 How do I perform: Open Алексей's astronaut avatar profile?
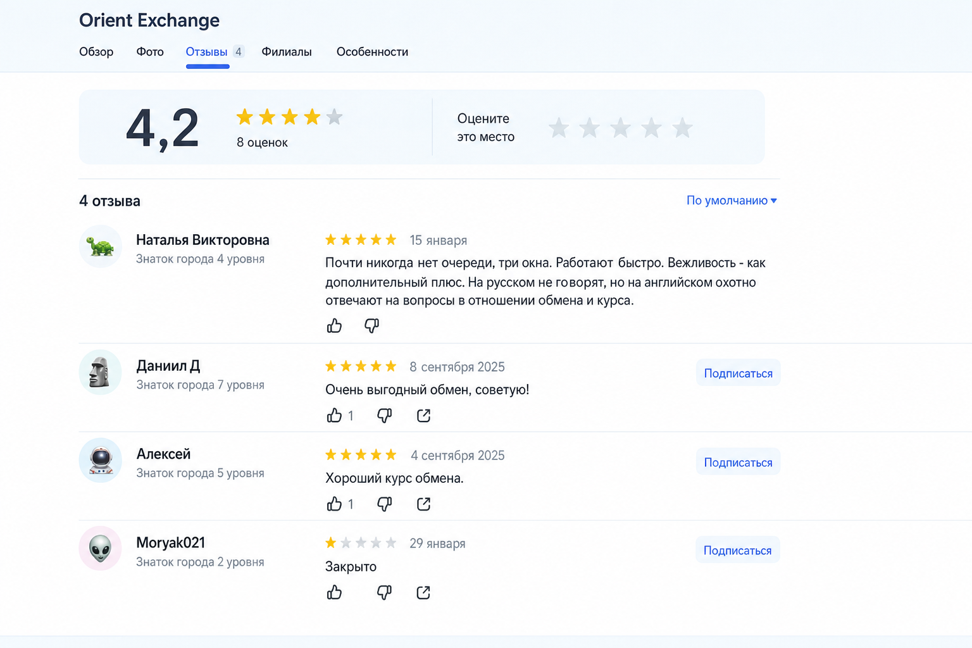click(101, 460)
